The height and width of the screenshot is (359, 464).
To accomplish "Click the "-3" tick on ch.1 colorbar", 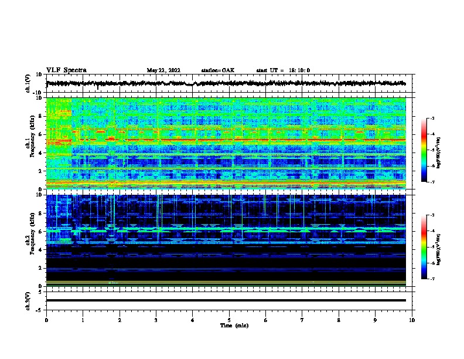I will tap(432, 118).
